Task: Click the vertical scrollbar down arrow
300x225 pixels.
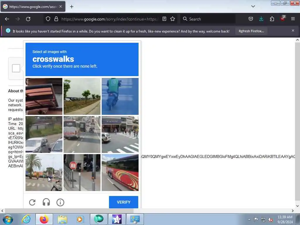Action: coord(297,206)
